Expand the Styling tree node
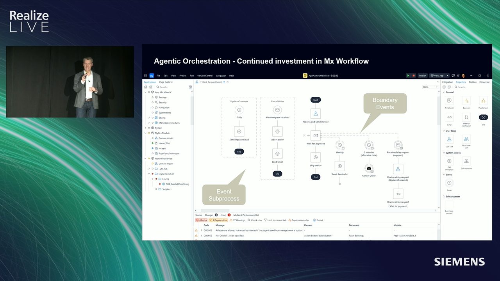The image size is (500, 281). tap(149, 117)
